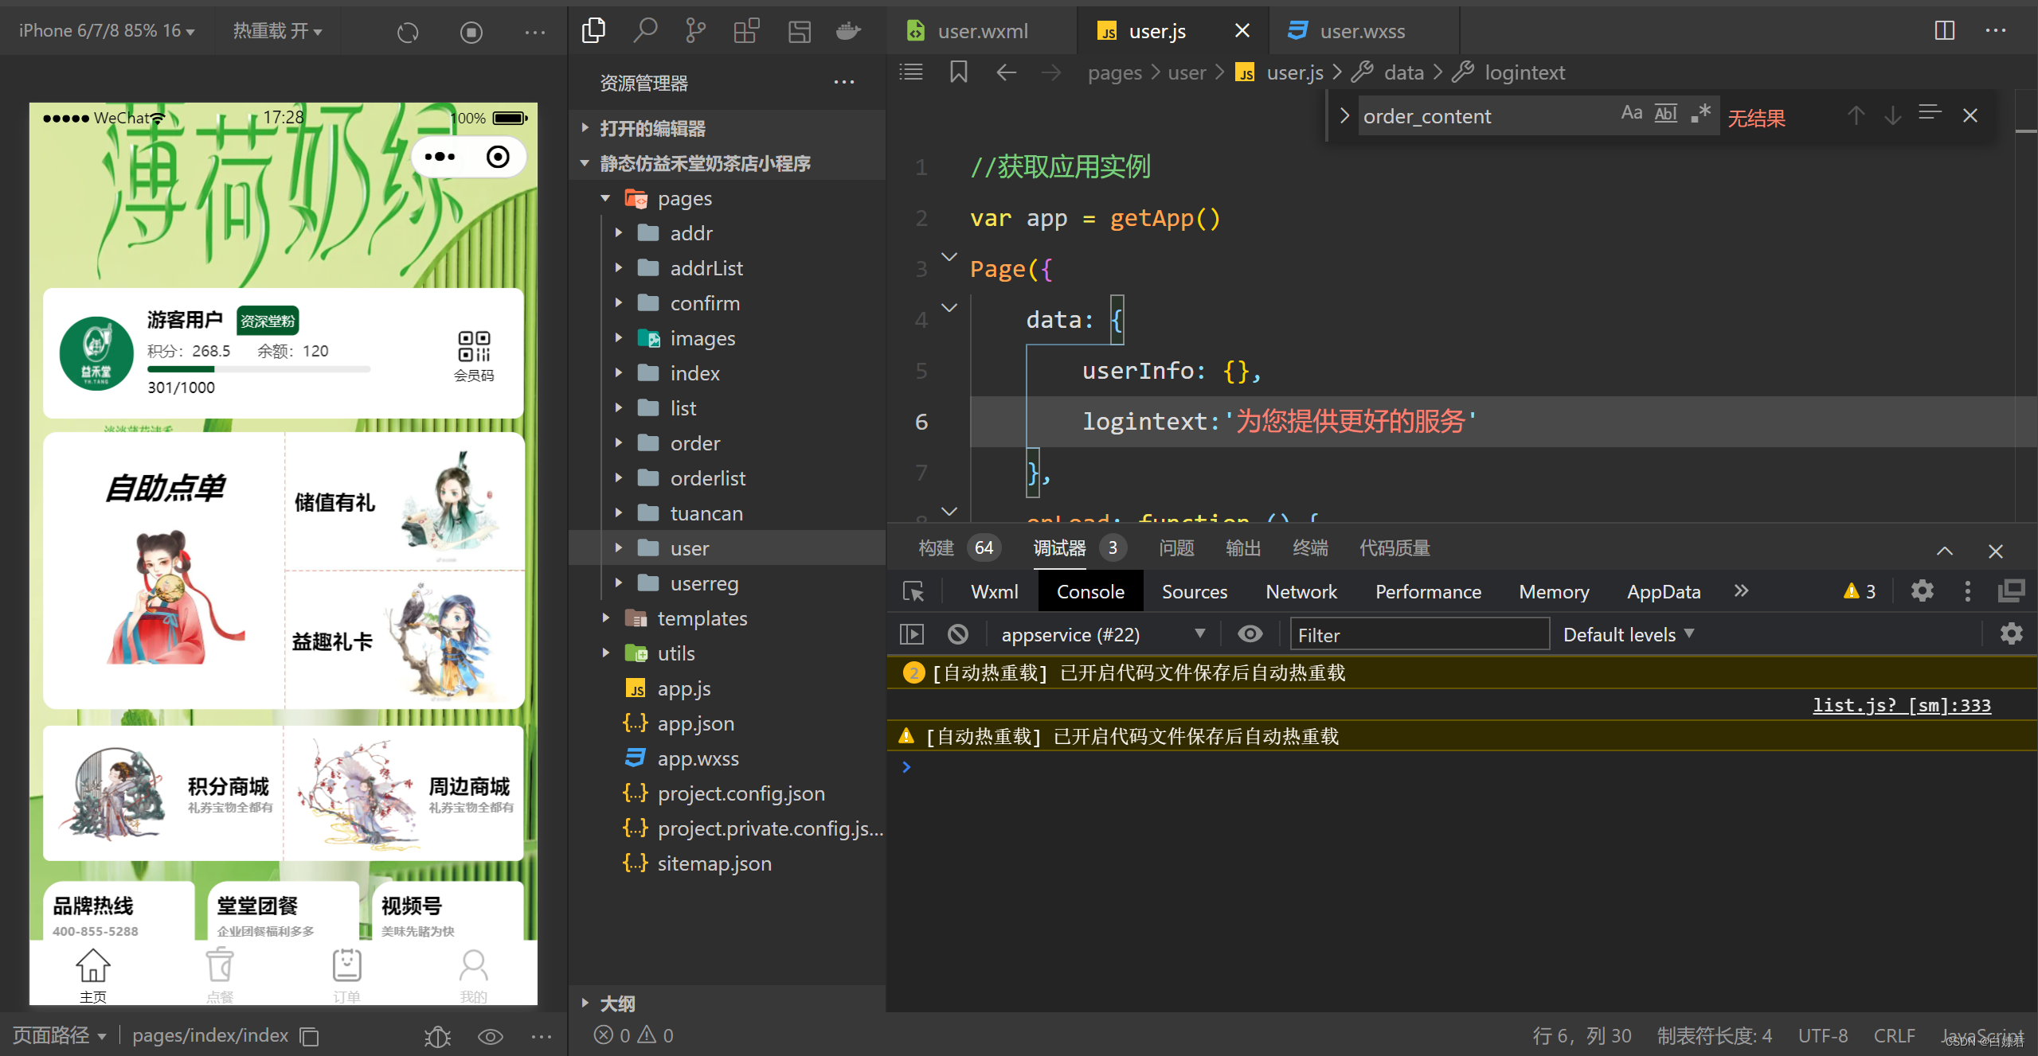Switch to the user.wxml tab

click(x=982, y=31)
